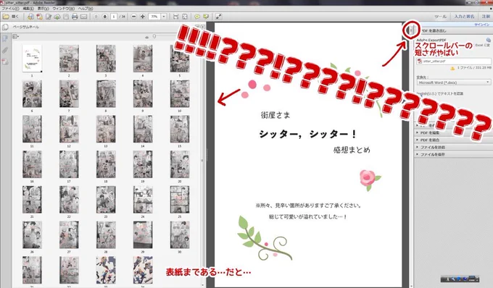Collapse the thumbnails panel arrow button
Image resolution: width=493 pixels, height=288 pixels.
click(202, 27)
